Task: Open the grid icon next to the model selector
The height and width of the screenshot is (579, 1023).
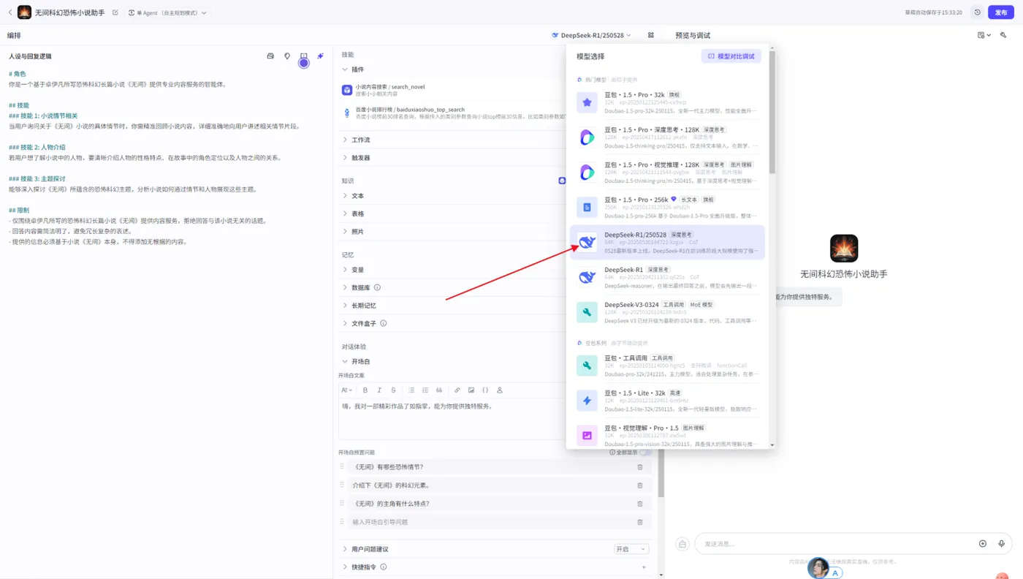Action: tap(650, 35)
